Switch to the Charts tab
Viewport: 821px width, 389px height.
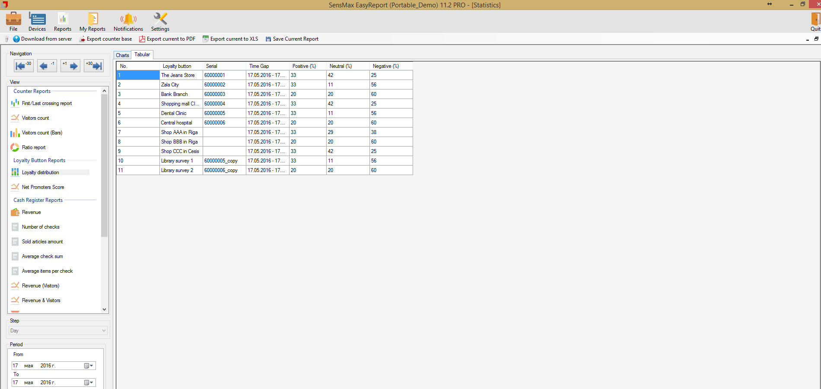pyautogui.click(x=122, y=55)
